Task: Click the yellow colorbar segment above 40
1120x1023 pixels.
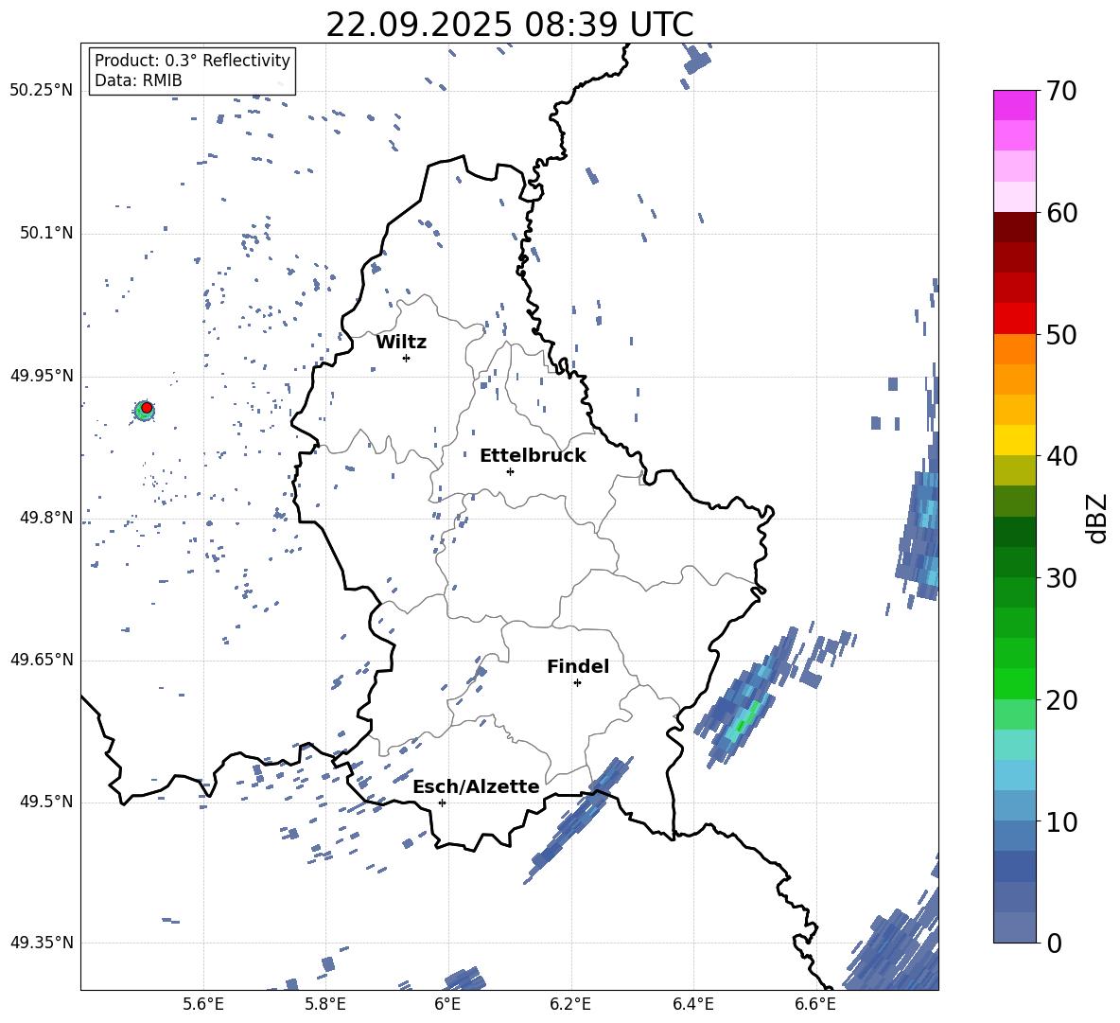Action: coord(1014,440)
